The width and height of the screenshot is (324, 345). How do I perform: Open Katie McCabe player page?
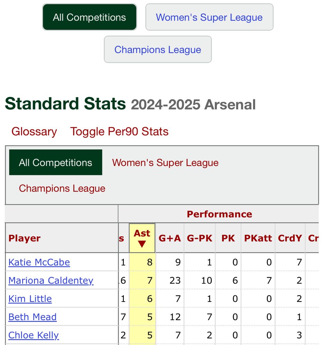[x=39, y=262]
